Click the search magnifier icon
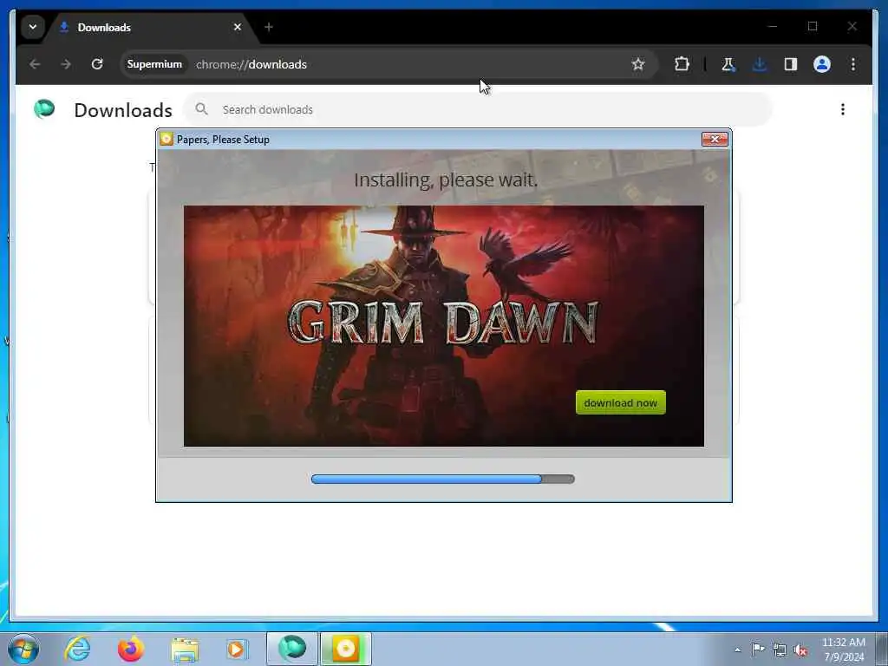The image size is (888, 666). (x=201, y=109)
